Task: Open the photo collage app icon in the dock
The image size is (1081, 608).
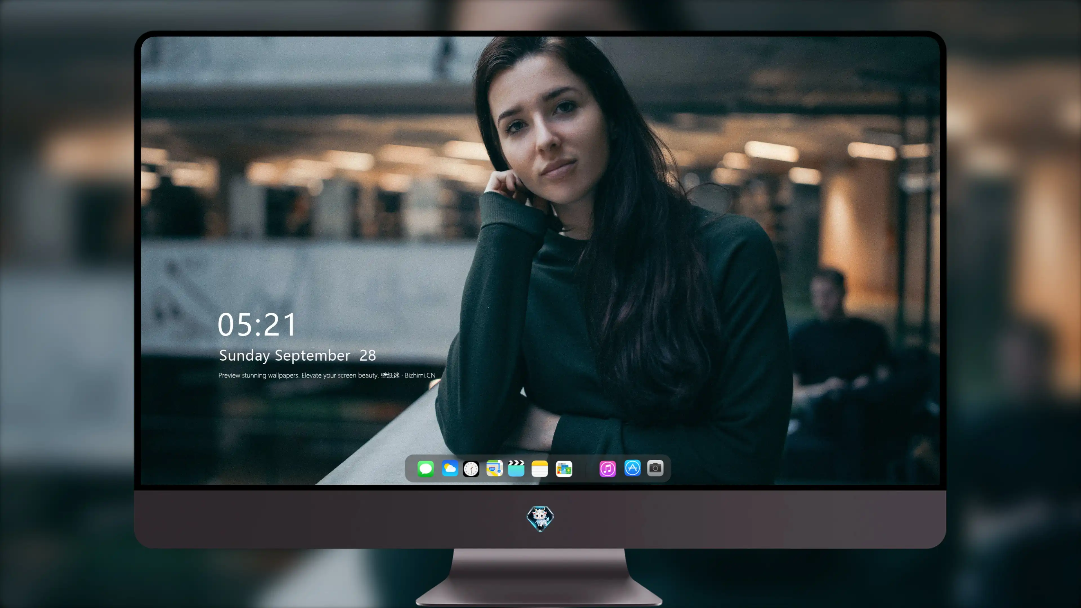Action: coord(564,469)
